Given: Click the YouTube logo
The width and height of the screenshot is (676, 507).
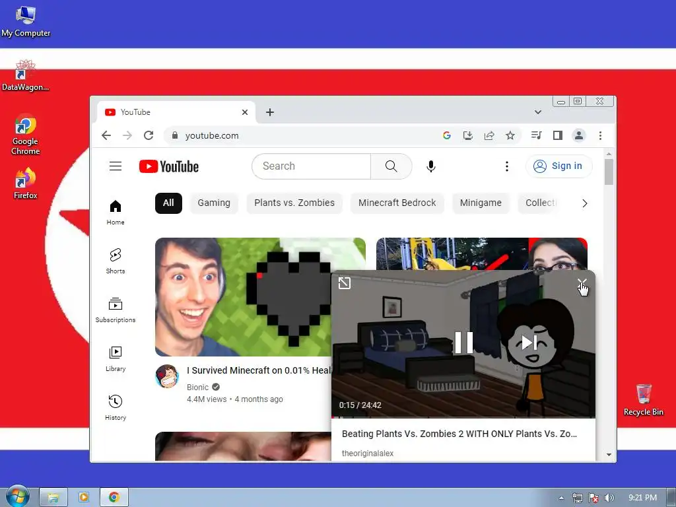Looking at the screenshot, I should (169, 166).
